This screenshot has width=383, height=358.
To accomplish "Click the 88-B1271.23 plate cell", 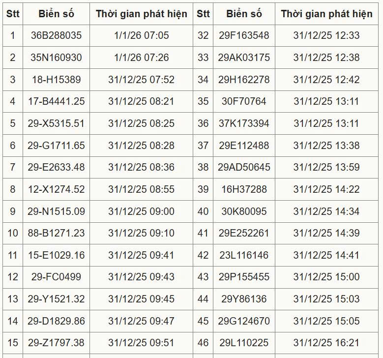I will click(x=56, y=233).
